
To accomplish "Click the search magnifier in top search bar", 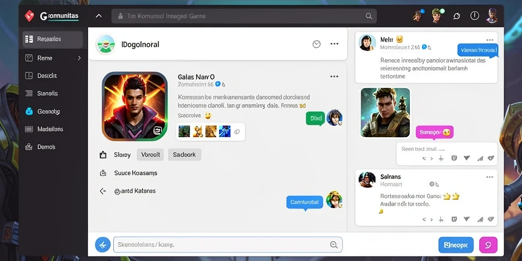I will click(369, 16).
